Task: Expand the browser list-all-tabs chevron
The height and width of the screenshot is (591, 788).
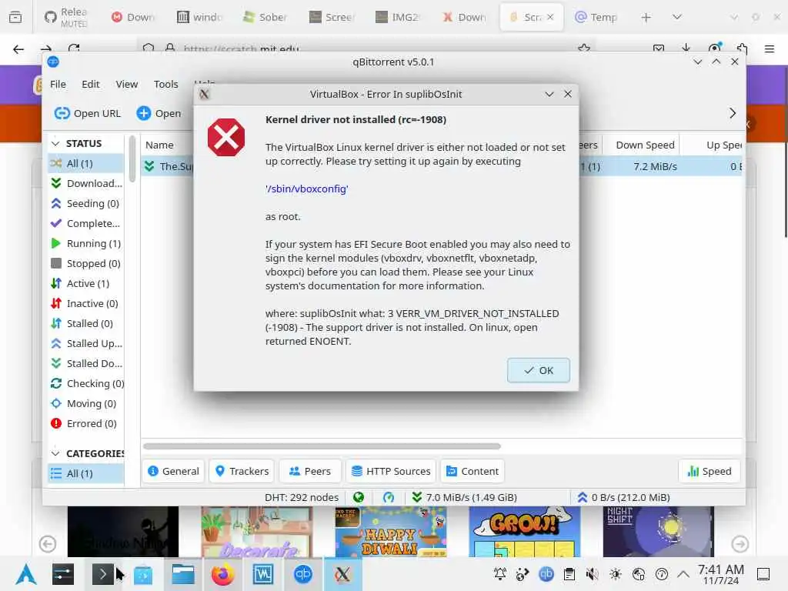Action: coord(677,17)
